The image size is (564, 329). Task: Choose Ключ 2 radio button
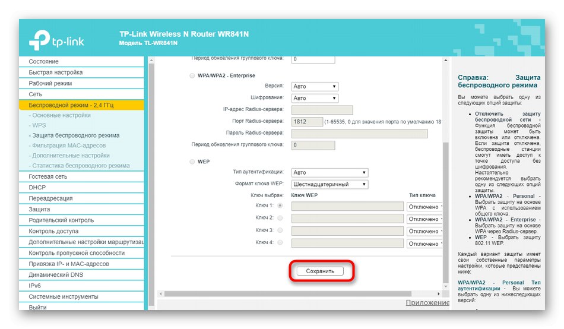[x=280, y=218]
